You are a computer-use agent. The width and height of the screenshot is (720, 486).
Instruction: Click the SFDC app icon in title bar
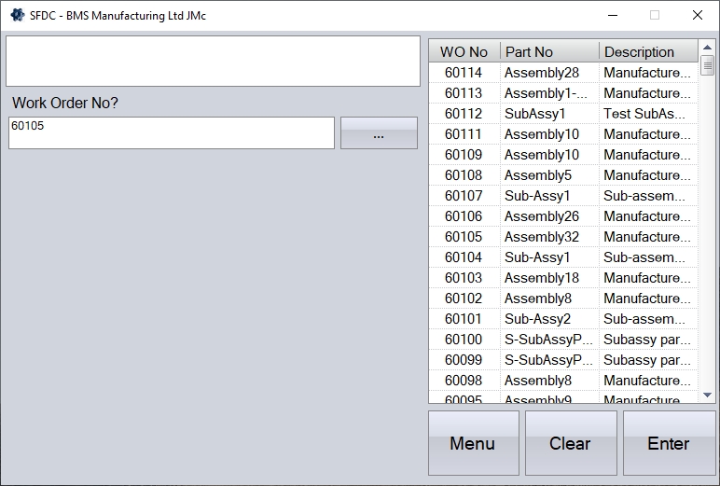17,15
